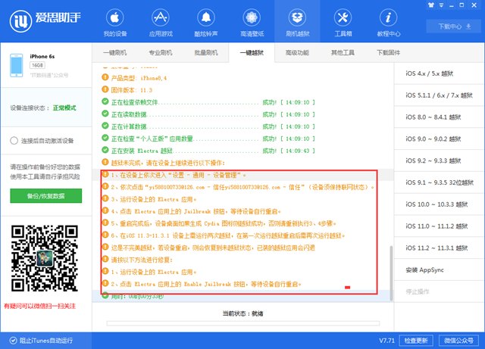Click the iPhone 6s device icon
This screenshot has width=485, height=349.
tap(17, 65)
